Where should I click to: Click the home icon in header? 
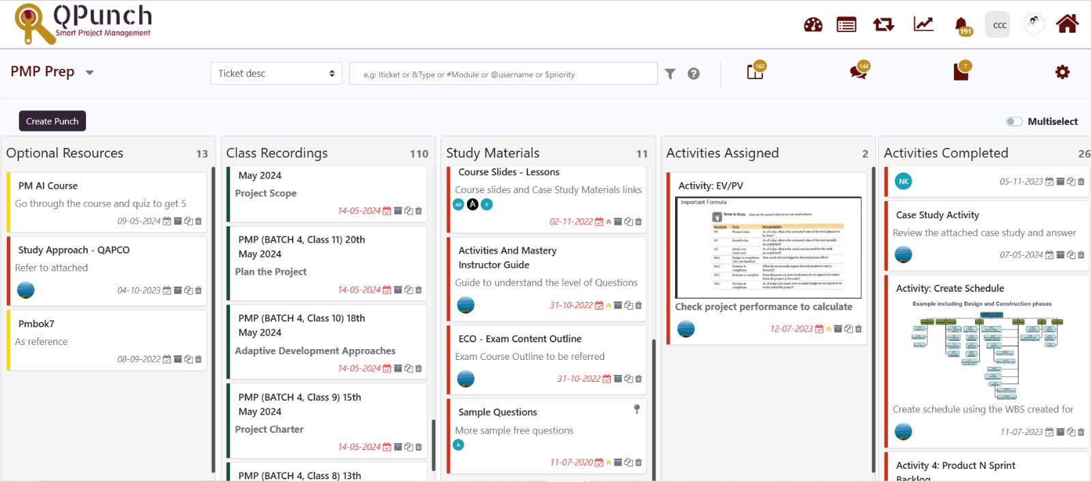pyautogui.click(x=1066, y=25)
